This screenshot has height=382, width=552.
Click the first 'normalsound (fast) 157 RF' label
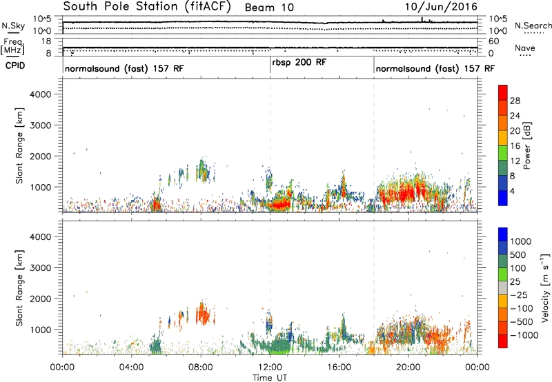[124, 68]
